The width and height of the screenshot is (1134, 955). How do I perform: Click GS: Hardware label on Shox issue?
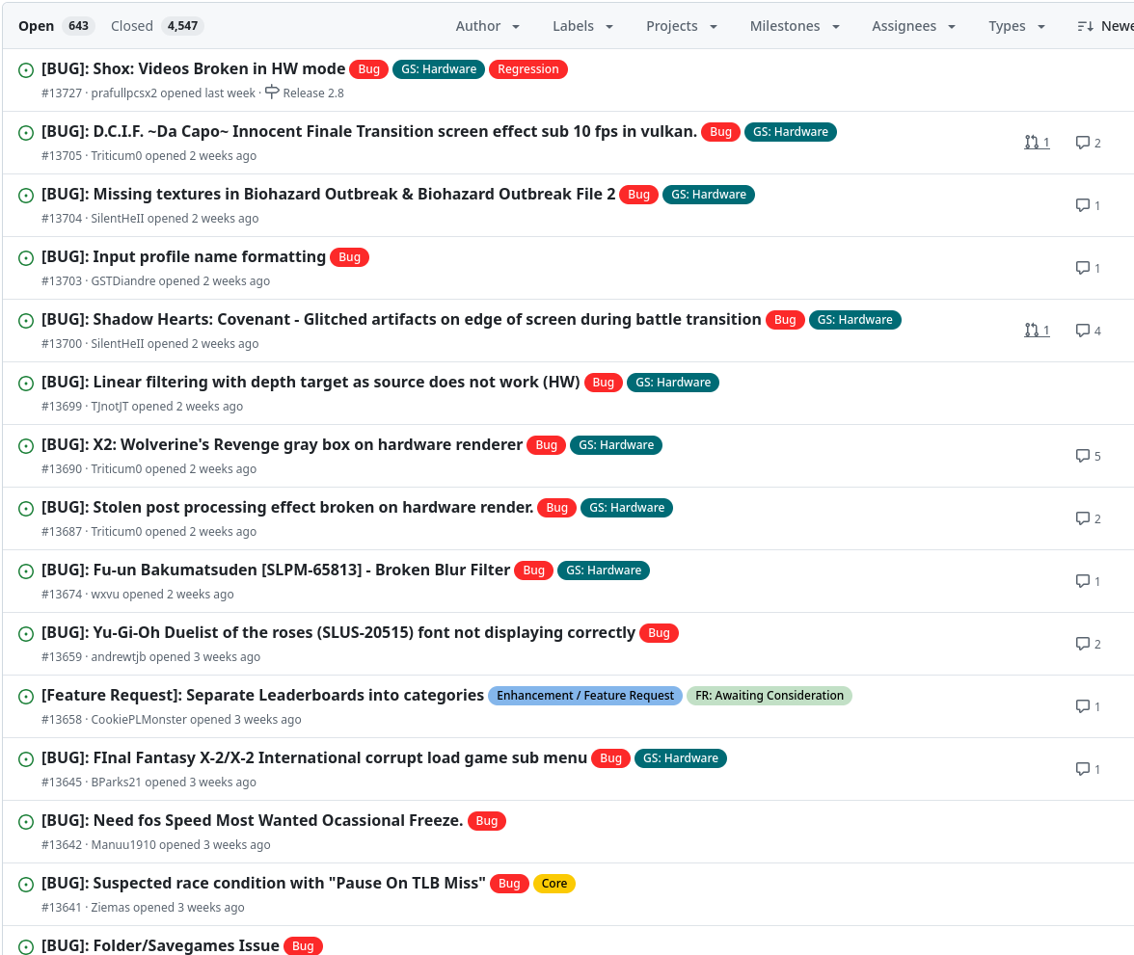pyautogui.click(x=439, y=69)
